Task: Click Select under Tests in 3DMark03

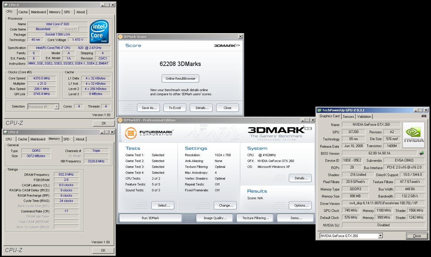Action: point(163,205)
